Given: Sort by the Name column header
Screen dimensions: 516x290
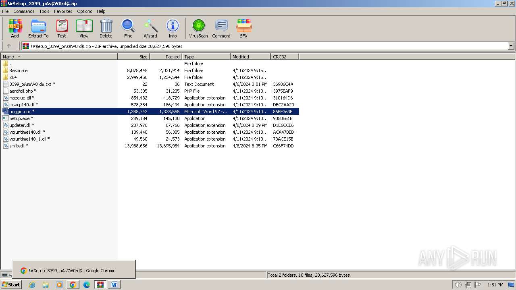Looking at the screenshot, I should (x=59, y=57).
